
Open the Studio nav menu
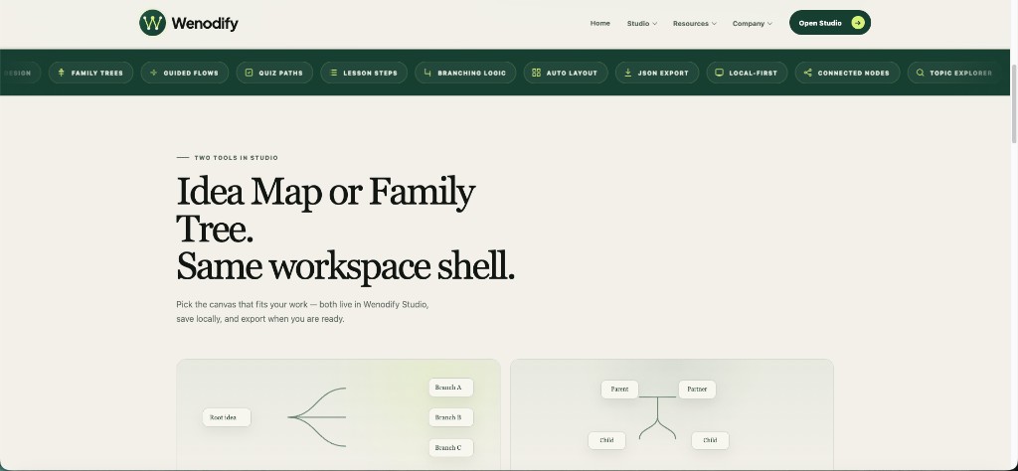click(642, 24)
